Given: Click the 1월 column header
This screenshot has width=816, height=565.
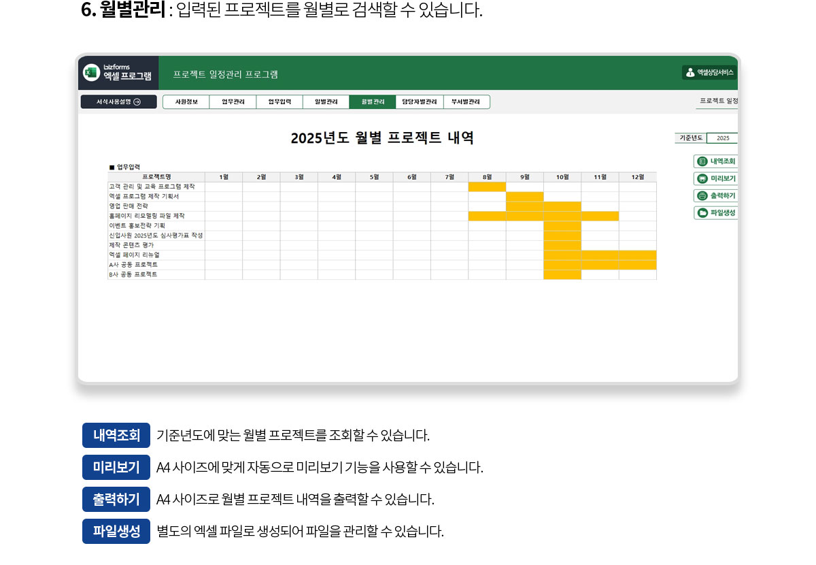Looking at the screenshot, I should pyautogui.click(x=224, y=177).
